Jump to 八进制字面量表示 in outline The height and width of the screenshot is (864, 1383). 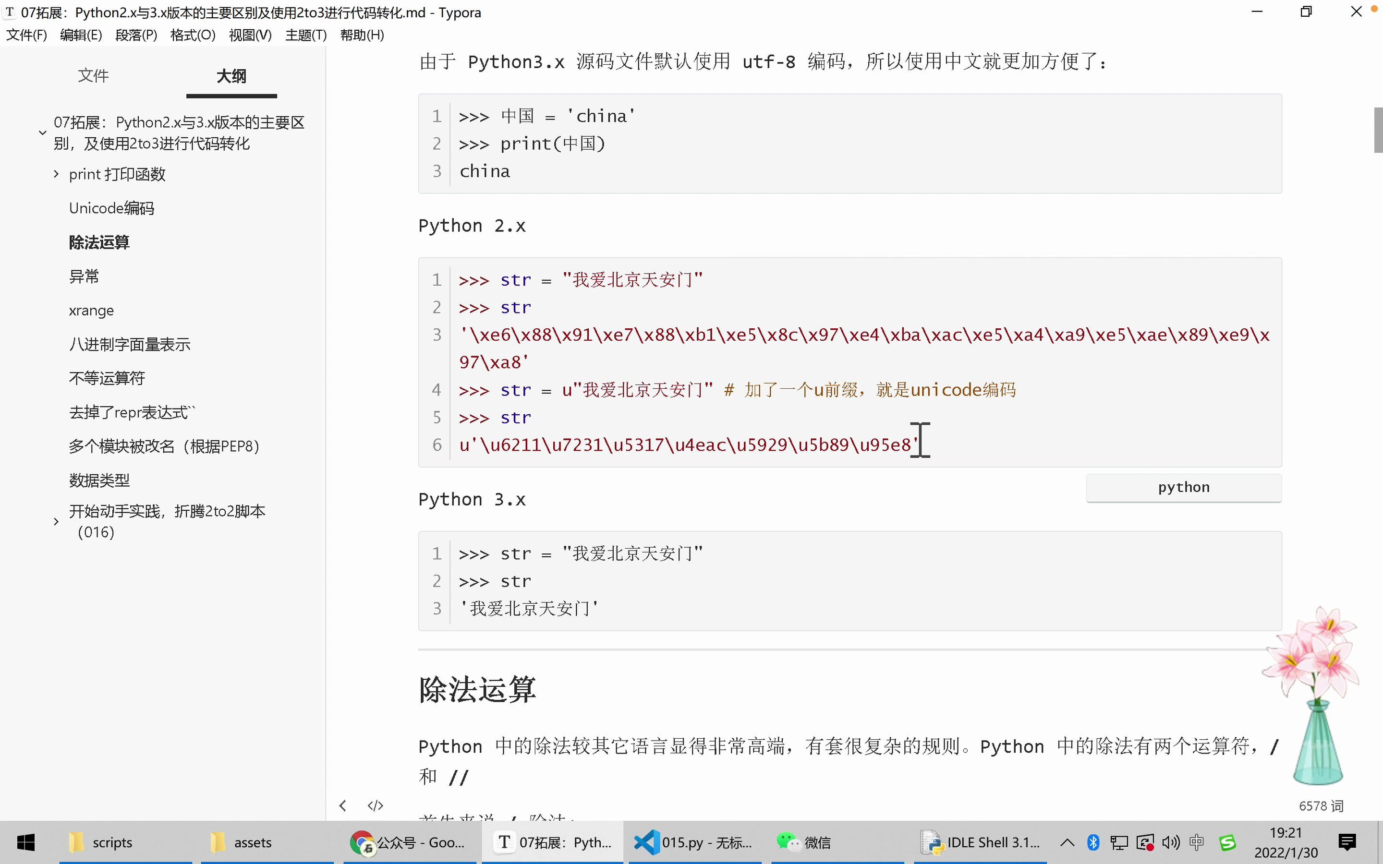129,344
